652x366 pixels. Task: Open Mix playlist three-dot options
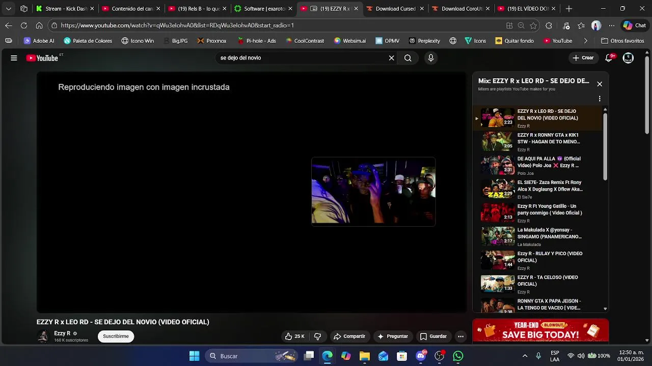click(x=600, y=99)
